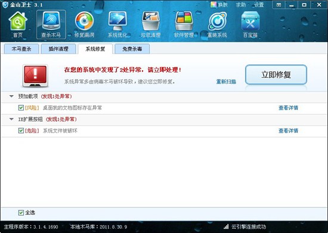The height and width of the screenshot is (233, 328).
Task: Click the 云引擎连接成功 status text
Action: 249,226
